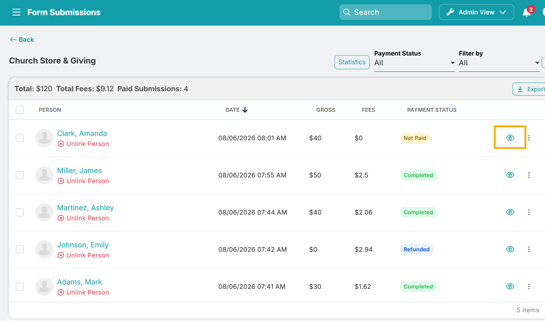The width and height of the screenshot is (545, 322).
Task: Check the Clark, Amanda row checkbox
Action: tap(20, 138)
